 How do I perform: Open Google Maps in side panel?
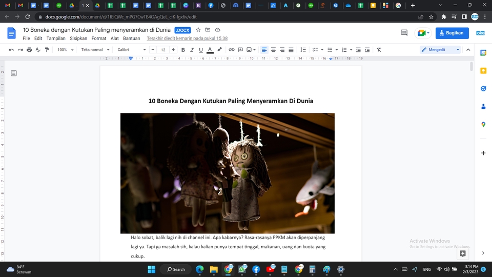483,125
